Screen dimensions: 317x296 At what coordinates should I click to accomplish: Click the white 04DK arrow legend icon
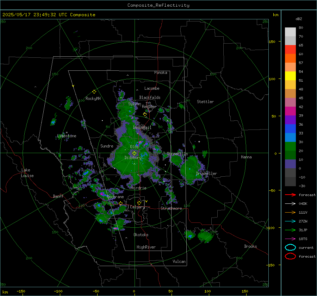290,203
